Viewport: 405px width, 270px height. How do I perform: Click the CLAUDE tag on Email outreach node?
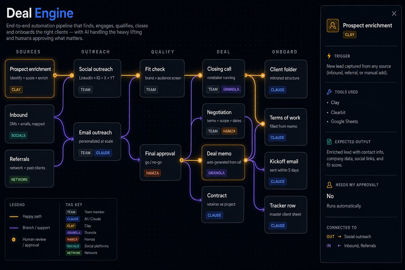click(x=103, y=153)
